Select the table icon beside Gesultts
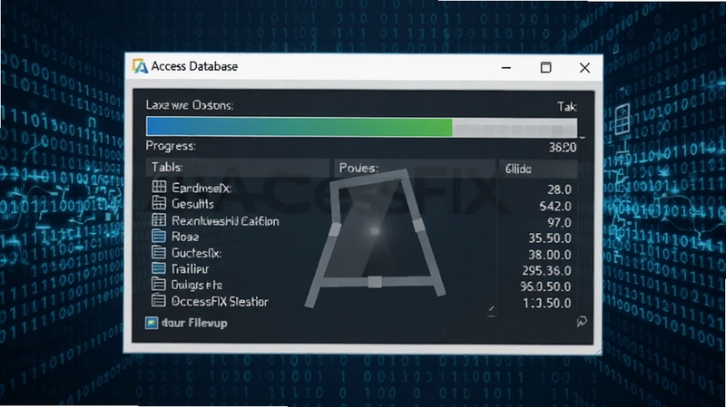This screenshot has height=407, width=726. [159, 203]
